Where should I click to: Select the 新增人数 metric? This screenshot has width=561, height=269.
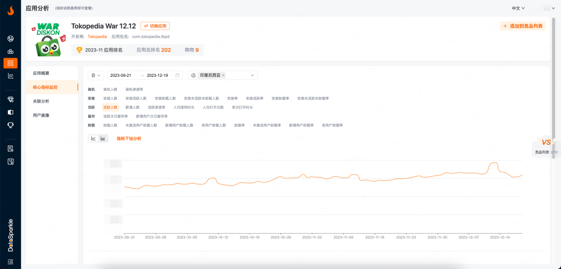132,107
